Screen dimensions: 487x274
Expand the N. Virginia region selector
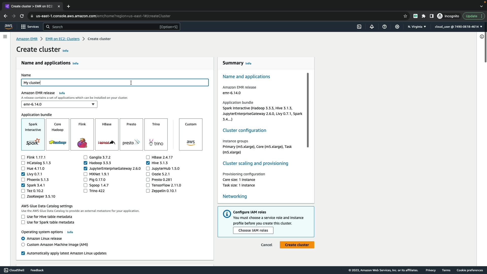tap(417, 27)
